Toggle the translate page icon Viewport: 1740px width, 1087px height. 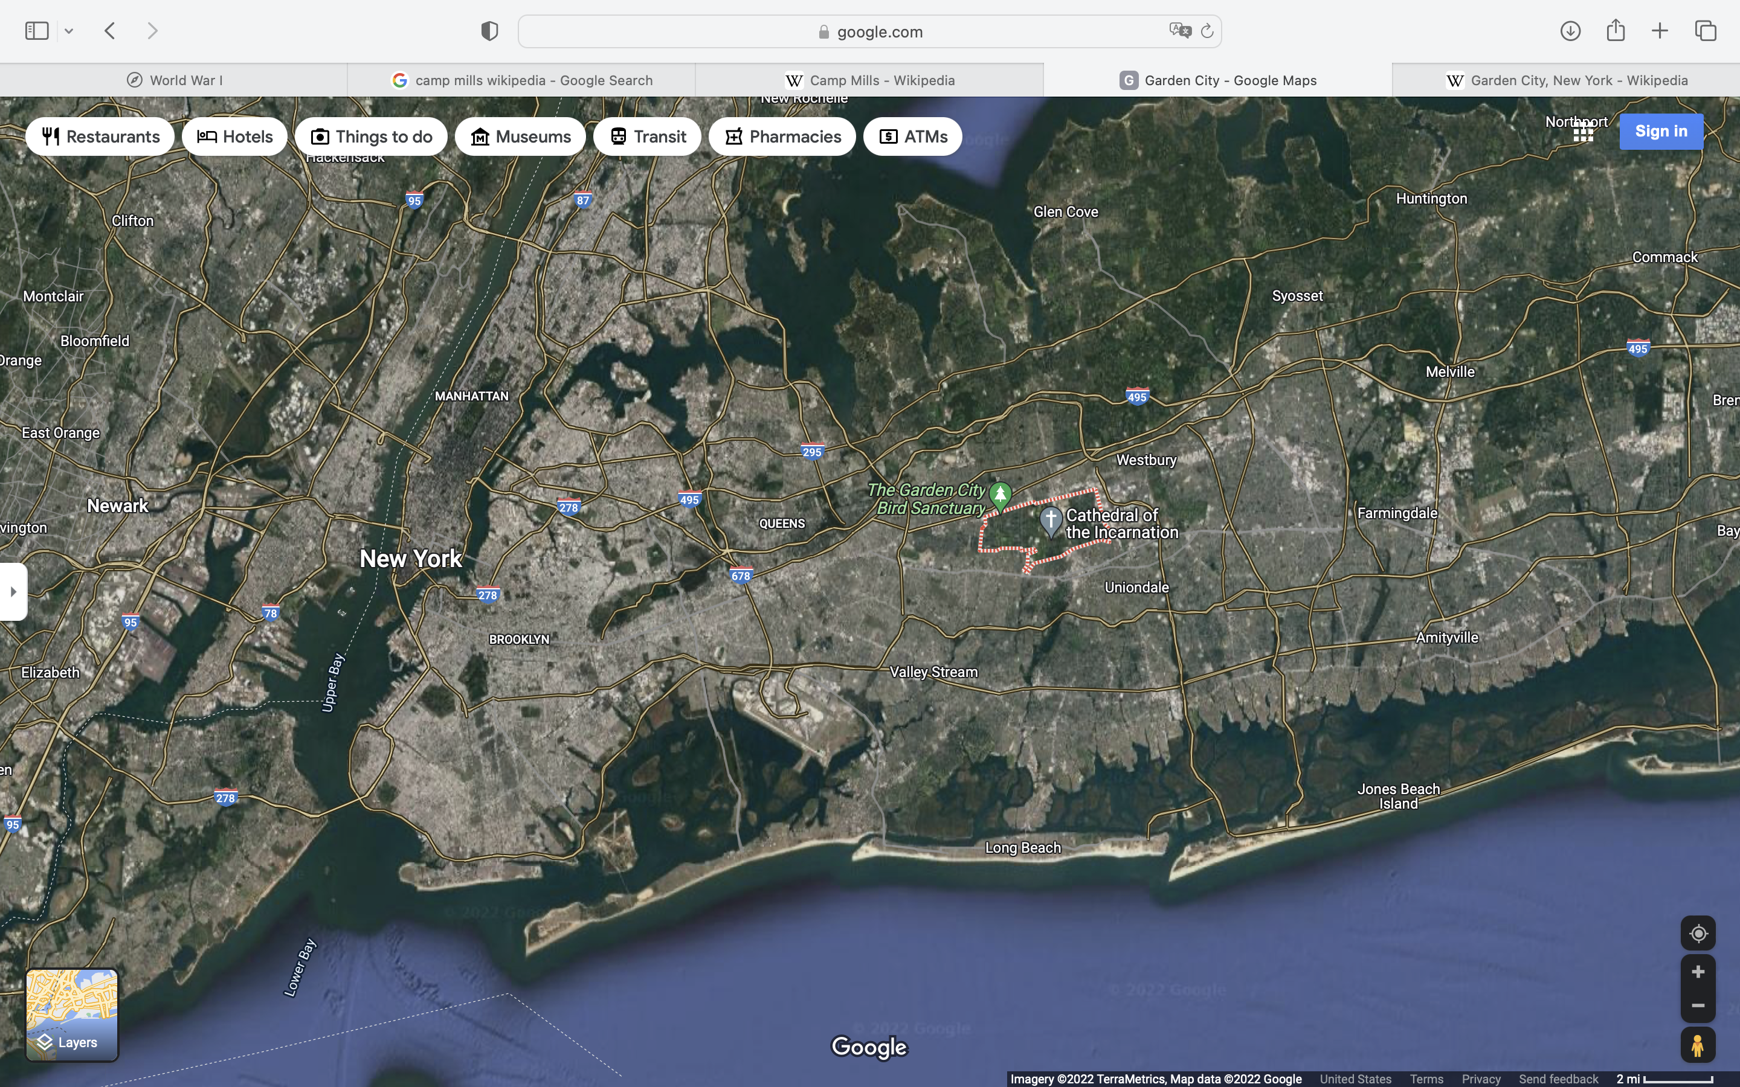click(1179, 31)
